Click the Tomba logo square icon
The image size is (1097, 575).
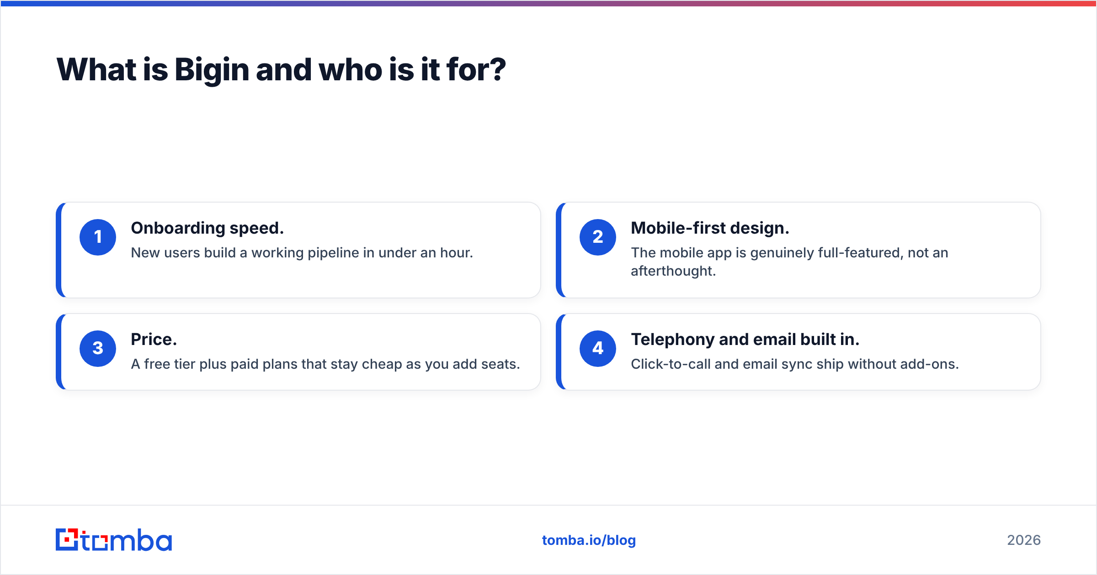[x=67, y=539]
